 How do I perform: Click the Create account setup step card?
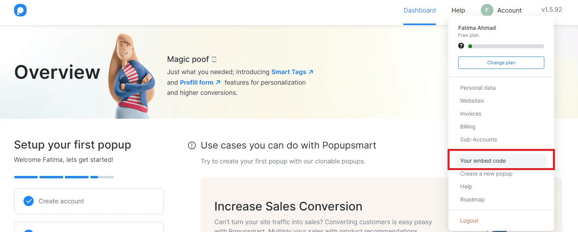click(89, 201)
